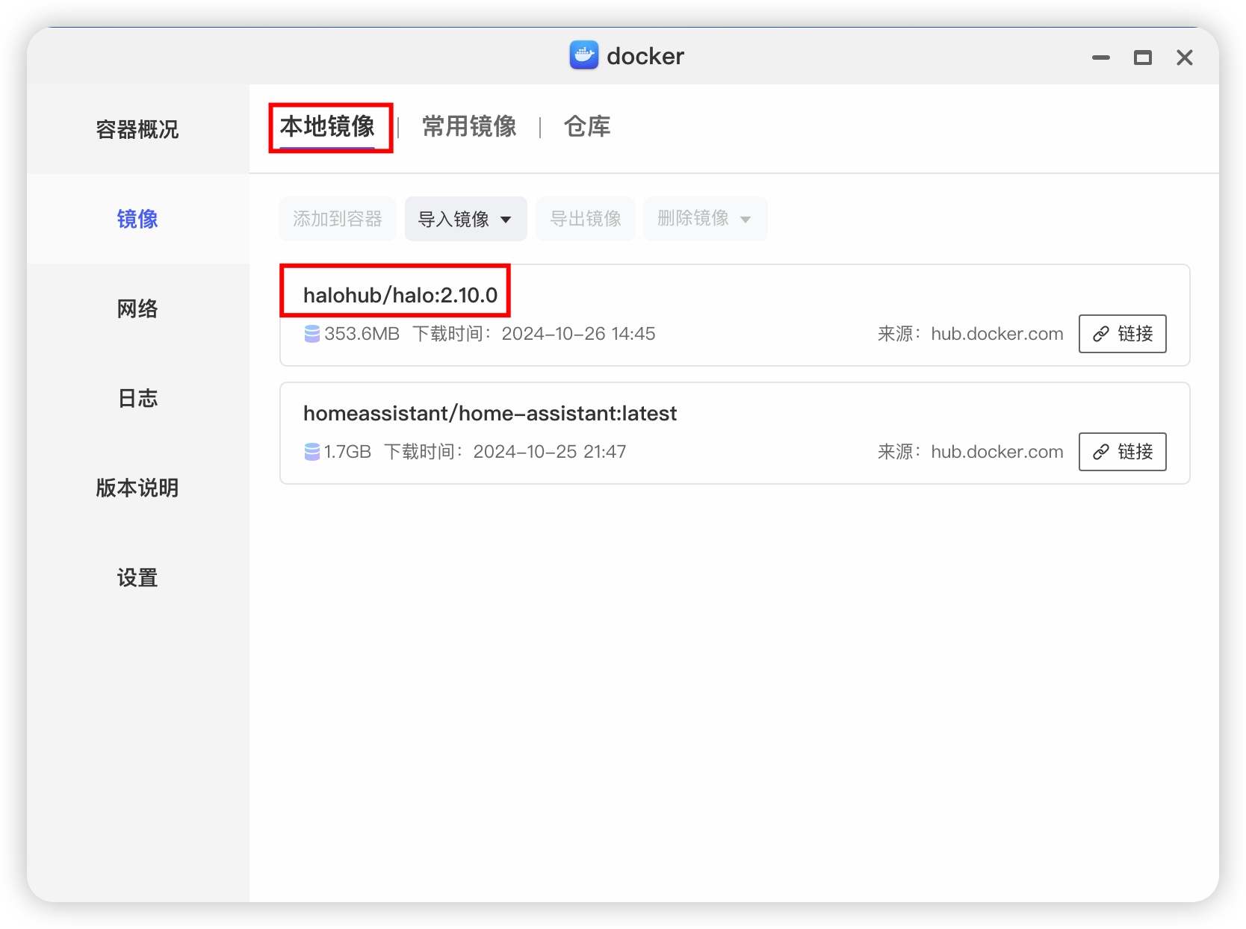Expand the 导入镜像 dropdown arrow
The width and height of the screenshot is (1246, 929).
506,220
